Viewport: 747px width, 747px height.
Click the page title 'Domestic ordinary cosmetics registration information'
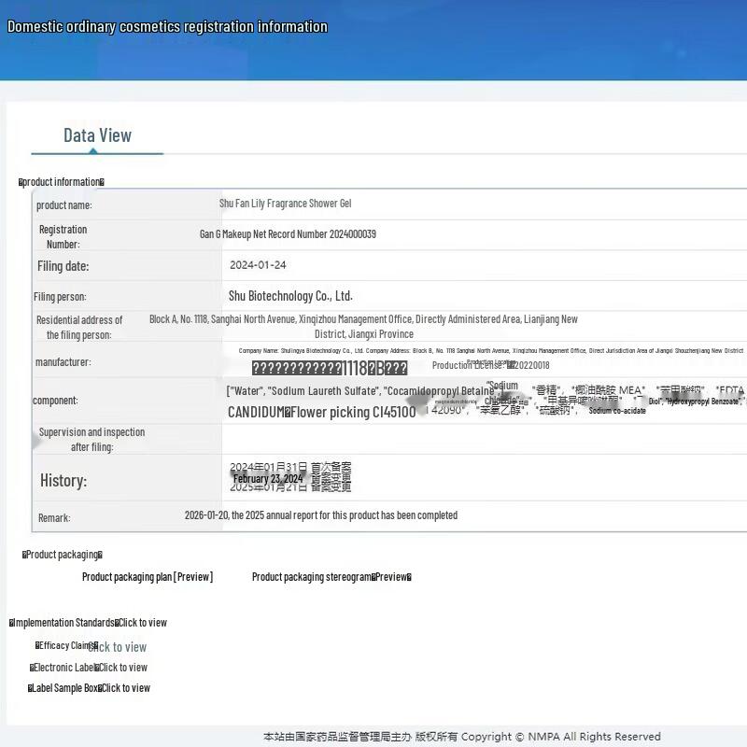[167, 27]
